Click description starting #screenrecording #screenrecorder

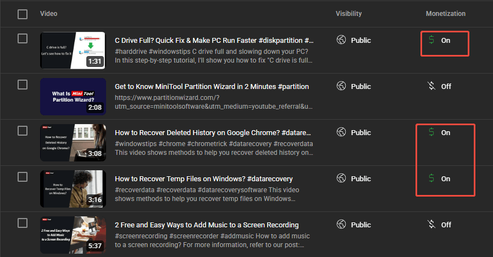coord(213,241)
